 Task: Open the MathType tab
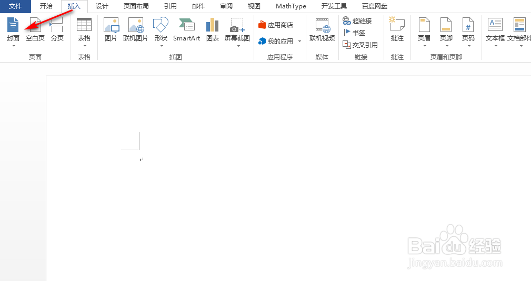pyautogui.click(x=291, y=6)
